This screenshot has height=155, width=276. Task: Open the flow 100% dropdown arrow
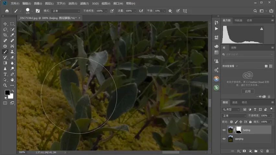click(135, 11)
